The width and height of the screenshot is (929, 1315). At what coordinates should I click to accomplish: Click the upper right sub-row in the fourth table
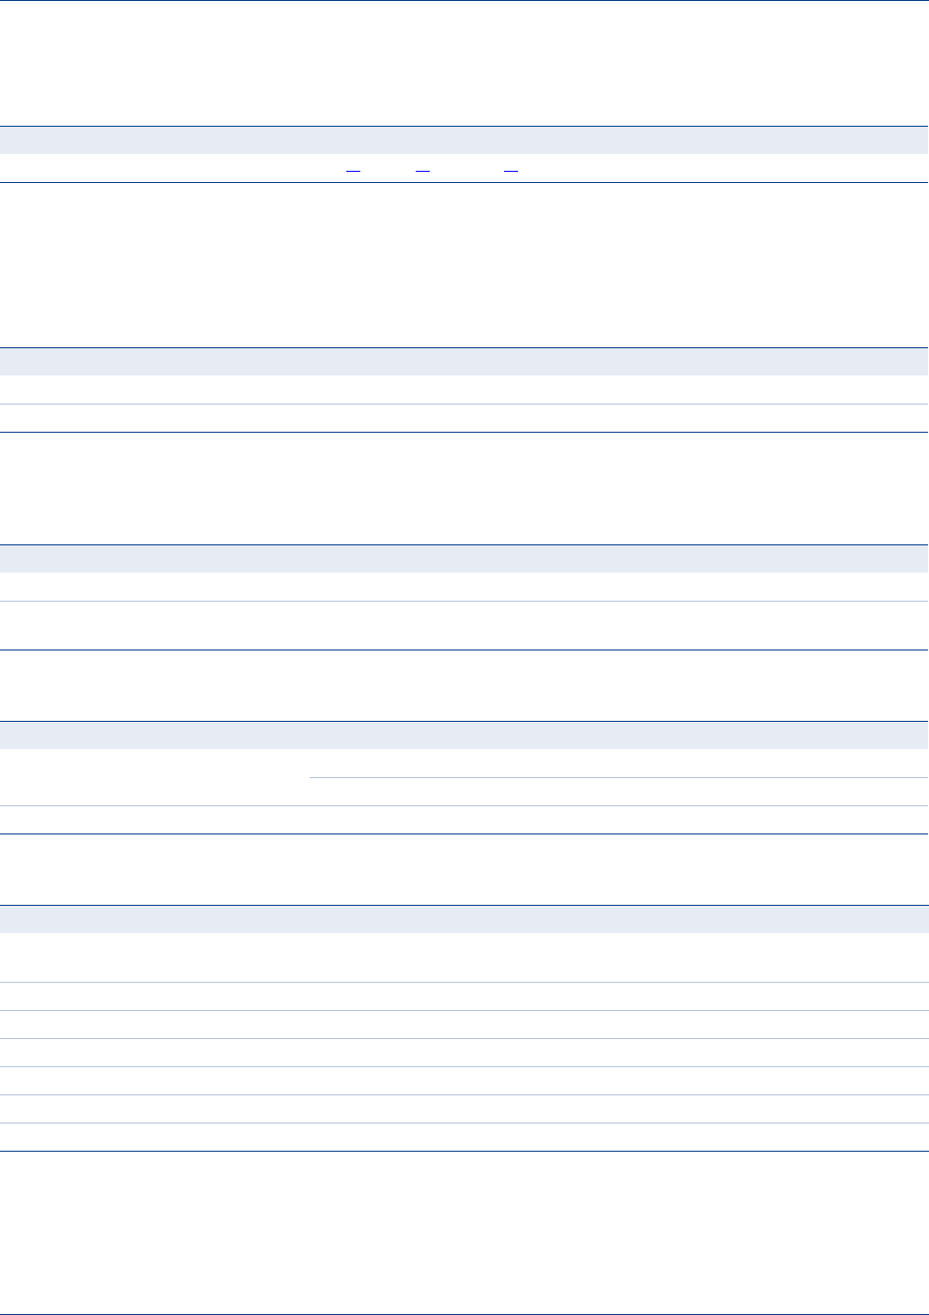pos(619,763)
